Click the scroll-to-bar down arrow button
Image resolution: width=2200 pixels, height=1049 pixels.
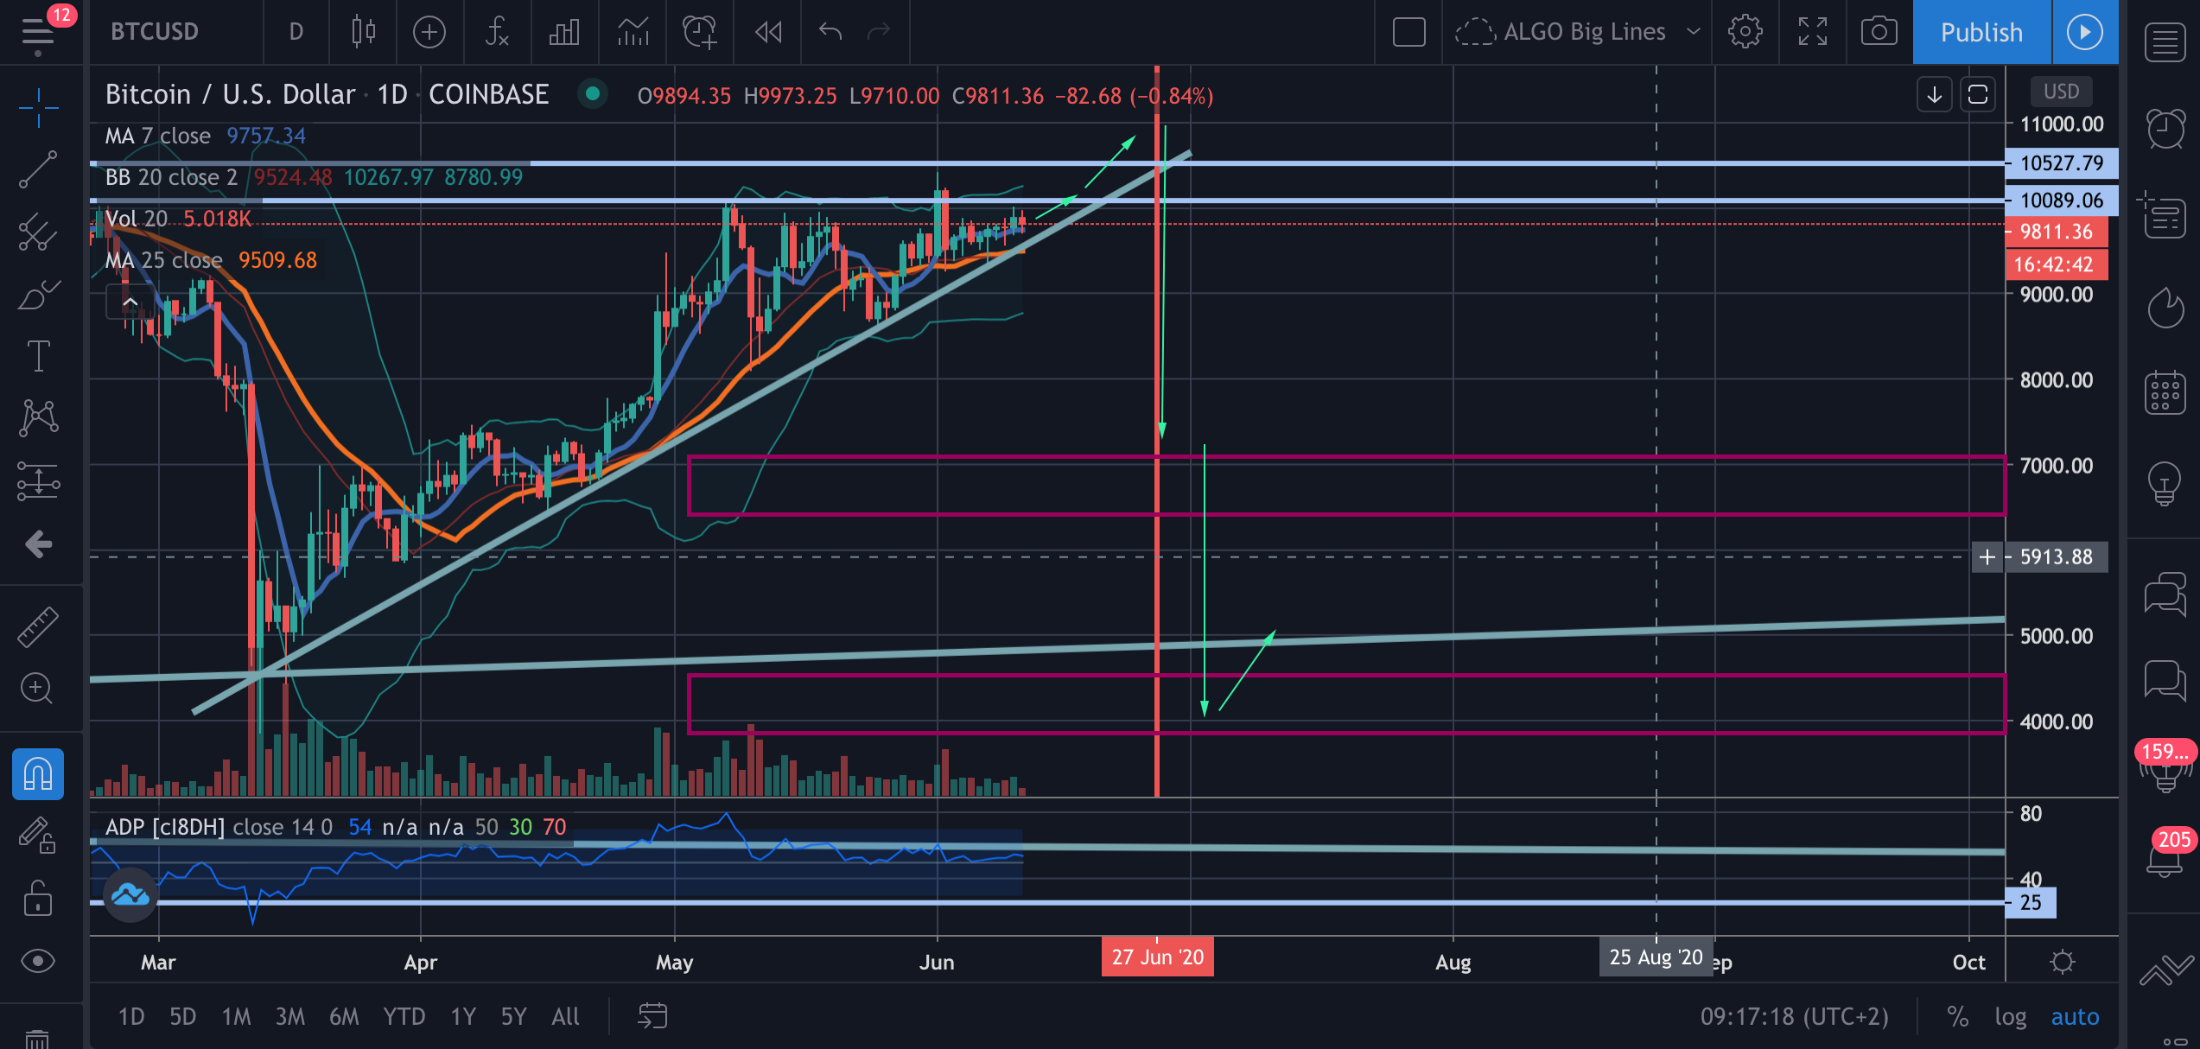1935,94
